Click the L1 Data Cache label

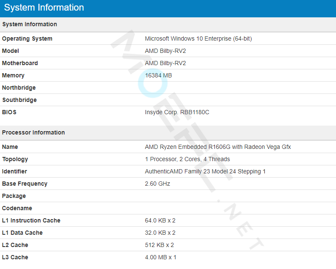pyautogui.click(x=22, y=233)
